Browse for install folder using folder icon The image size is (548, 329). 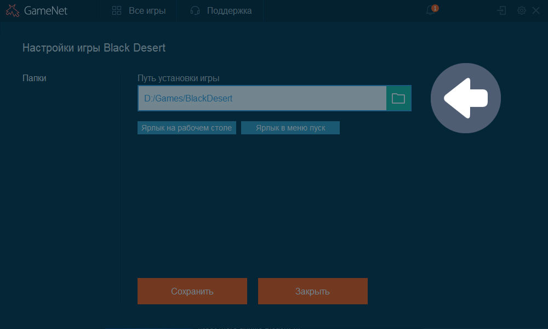point(398,98)
